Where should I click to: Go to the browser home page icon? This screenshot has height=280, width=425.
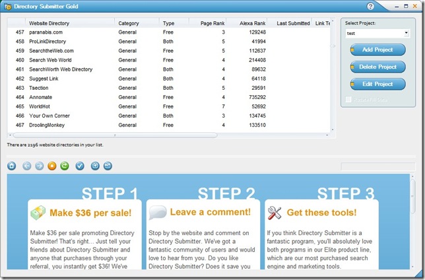[x=12, y=166]
